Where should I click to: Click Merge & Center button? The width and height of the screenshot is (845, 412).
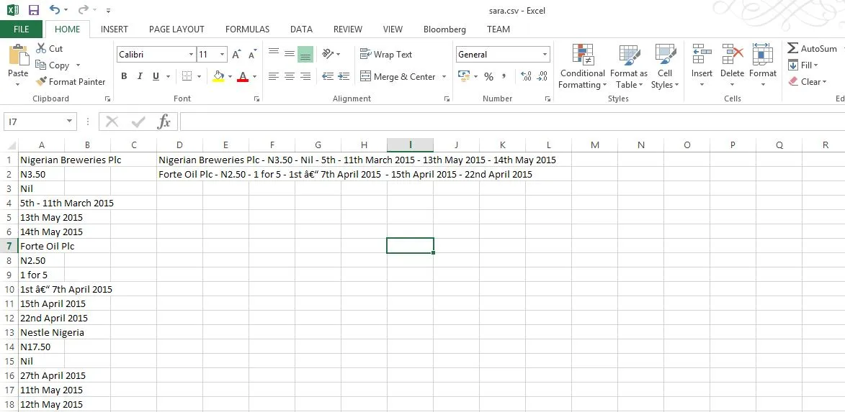(x=398, y=76)
